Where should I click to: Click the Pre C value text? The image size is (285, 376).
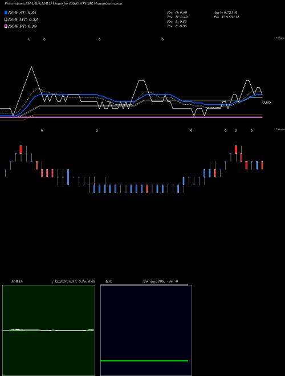click(177, 26)
